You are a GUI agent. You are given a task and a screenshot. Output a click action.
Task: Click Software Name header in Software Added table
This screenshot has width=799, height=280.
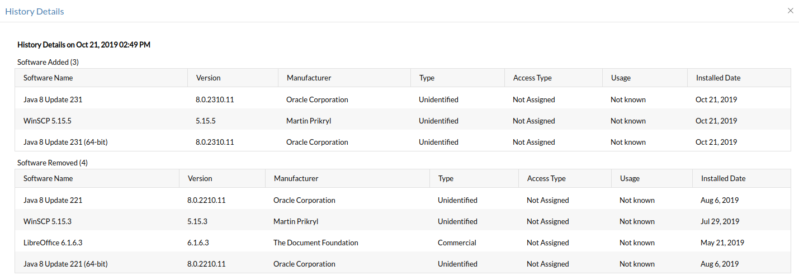point(48,78)
